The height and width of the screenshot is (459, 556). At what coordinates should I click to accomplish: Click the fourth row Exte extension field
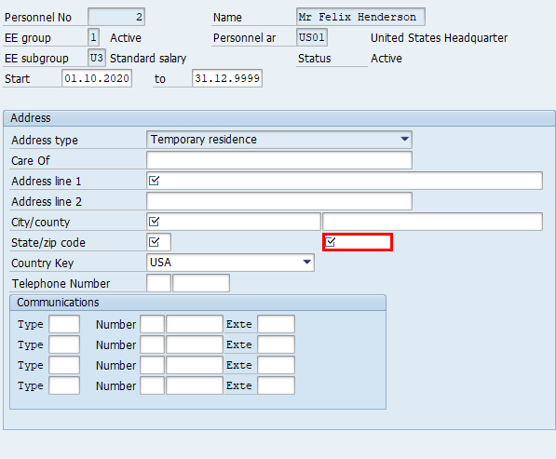pyautogui.click(x=276, y=385)
